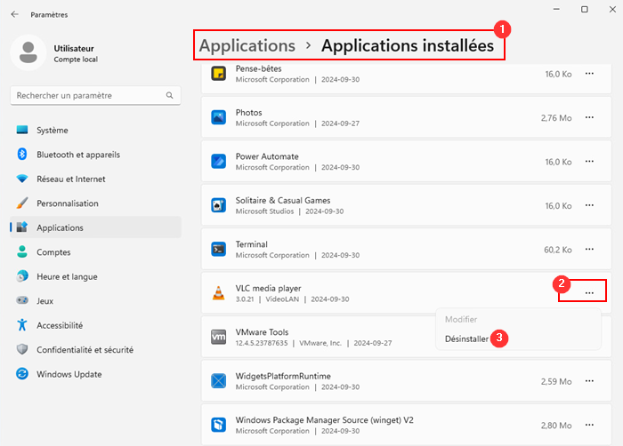Click Windows Package Manager Source (winget) V2 name

point(324,420)
